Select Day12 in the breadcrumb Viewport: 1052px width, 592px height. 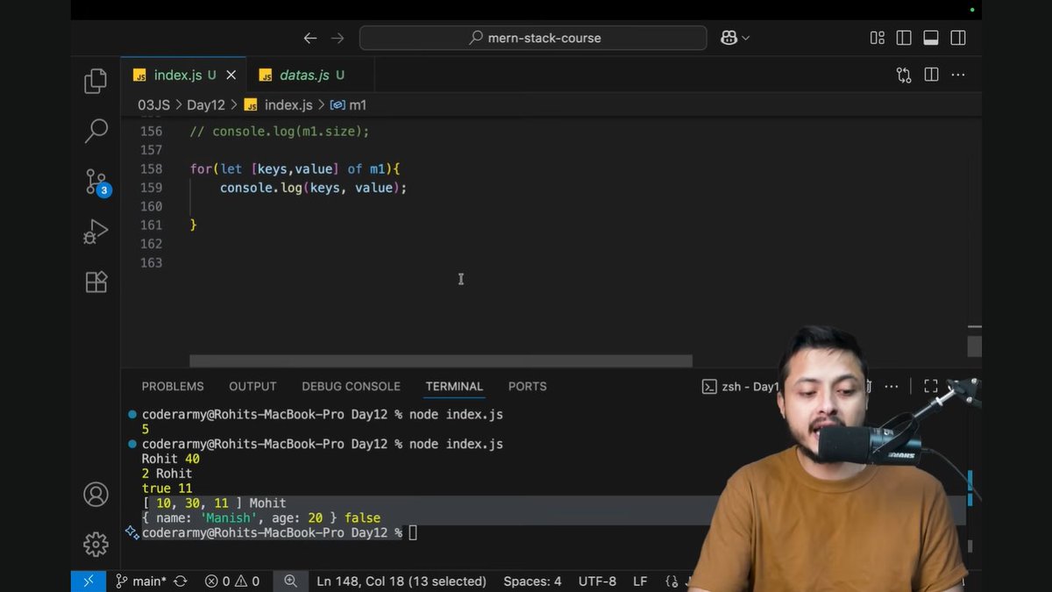tap(206, 105)
